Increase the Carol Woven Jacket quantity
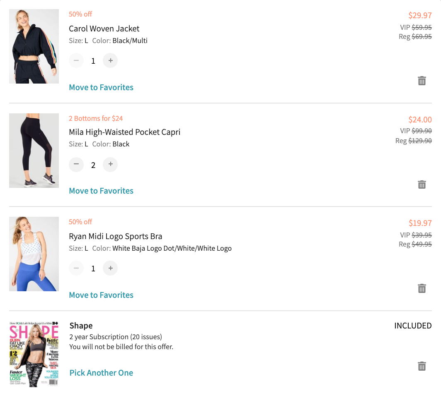This screenshot has height=393, width=441. coord(110,60)
